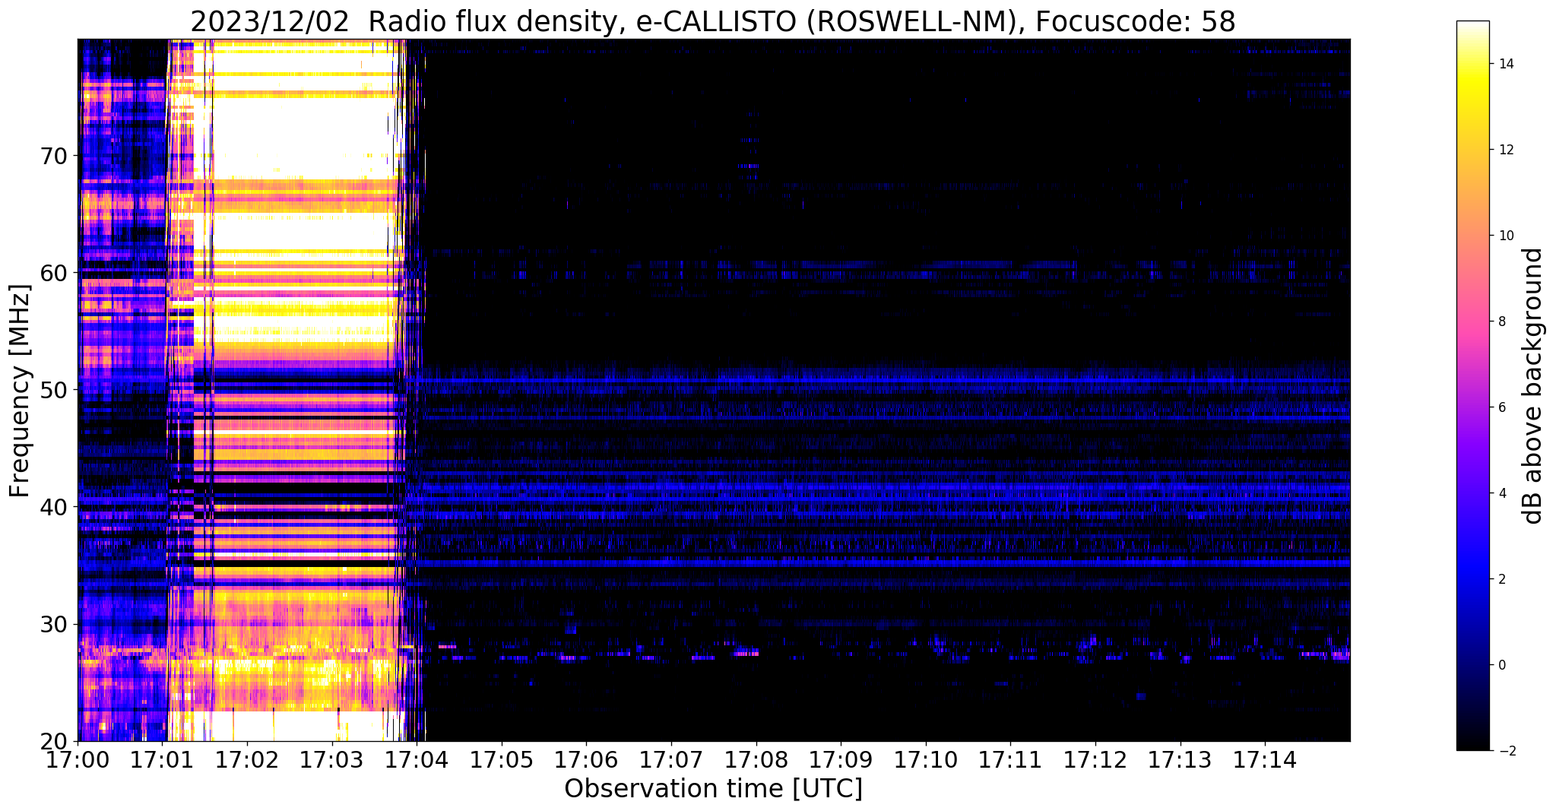Click the 17:12 time tick label
Image resolution: width=1556 pixels, height=811 pixels.
click(x=1095, y=759)
